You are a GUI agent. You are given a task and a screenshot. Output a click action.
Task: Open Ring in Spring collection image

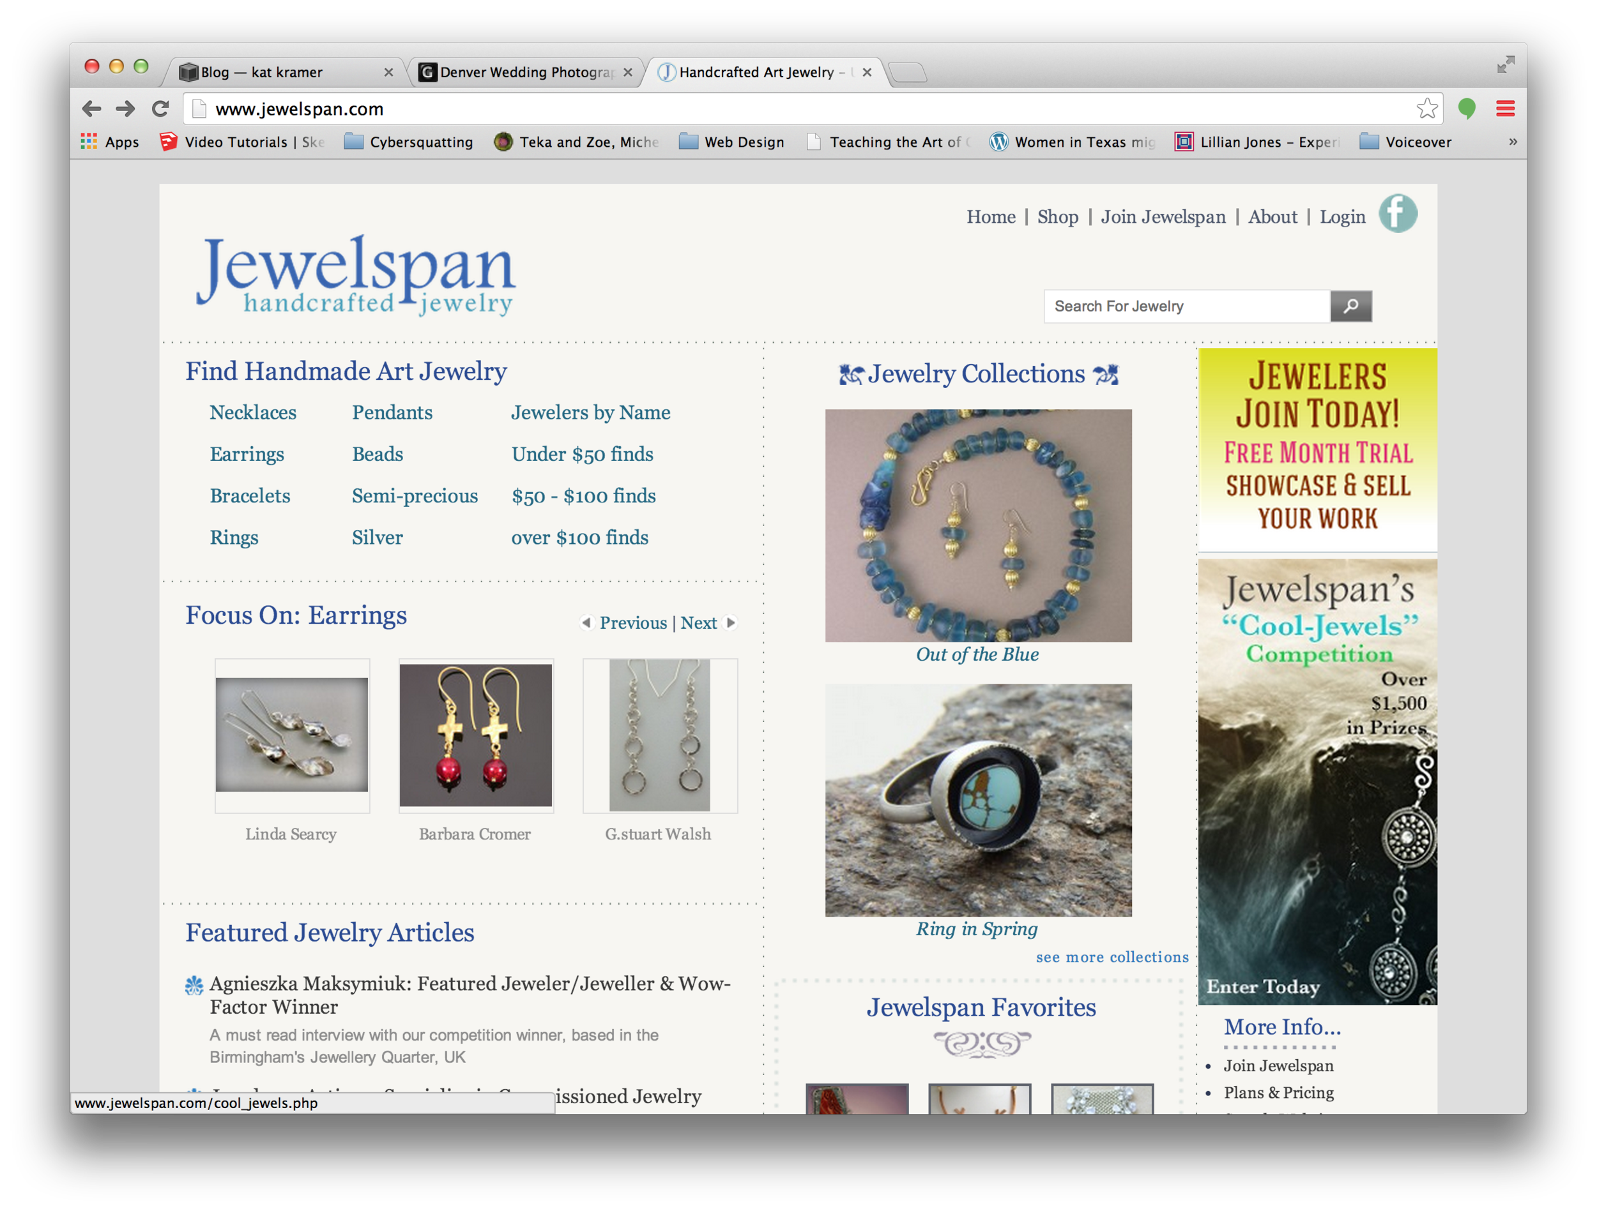tap(978, 801)
